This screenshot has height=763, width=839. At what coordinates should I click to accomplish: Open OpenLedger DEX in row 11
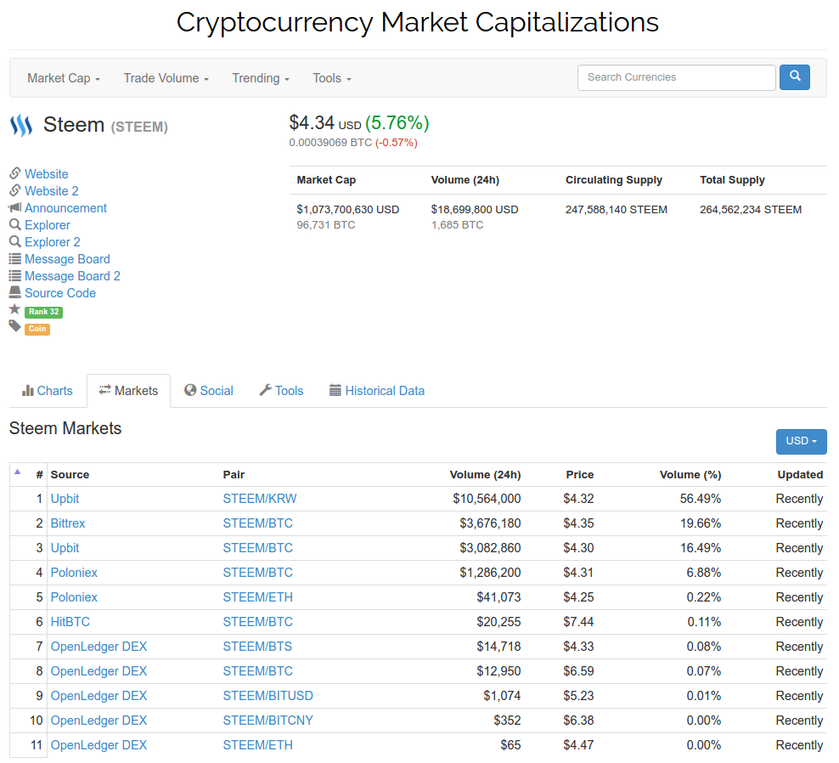click(x=99, y=745)
